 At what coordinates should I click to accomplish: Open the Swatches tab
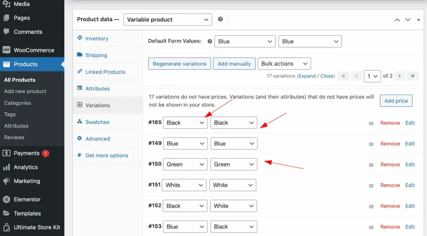[x=97, y=122]
